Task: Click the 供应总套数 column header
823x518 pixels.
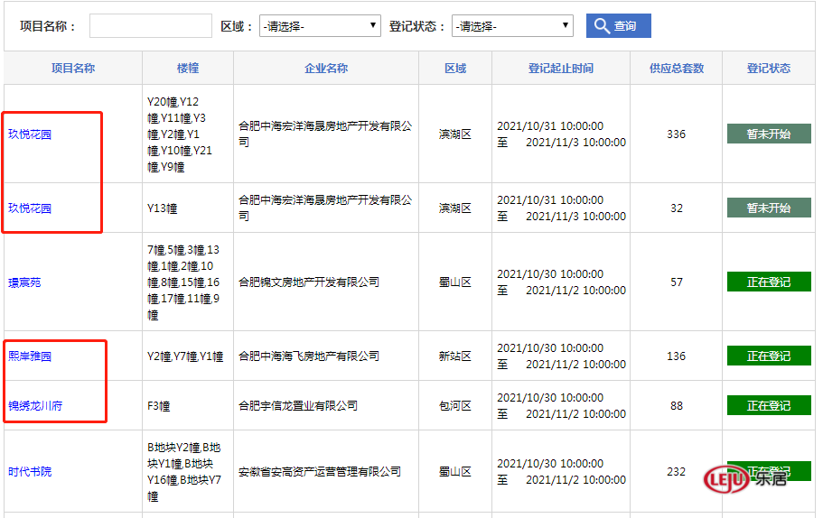Action: pyautogui.click(x=676, y=69)
